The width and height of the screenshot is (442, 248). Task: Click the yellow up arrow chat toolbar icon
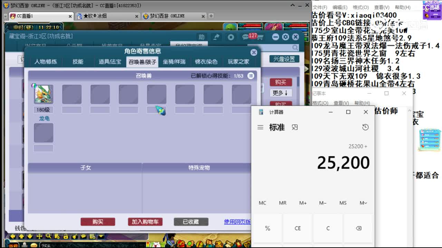pos(21,236)
